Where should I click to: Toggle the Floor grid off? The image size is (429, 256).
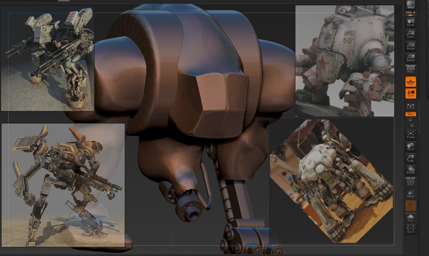[x=410, y=81]
